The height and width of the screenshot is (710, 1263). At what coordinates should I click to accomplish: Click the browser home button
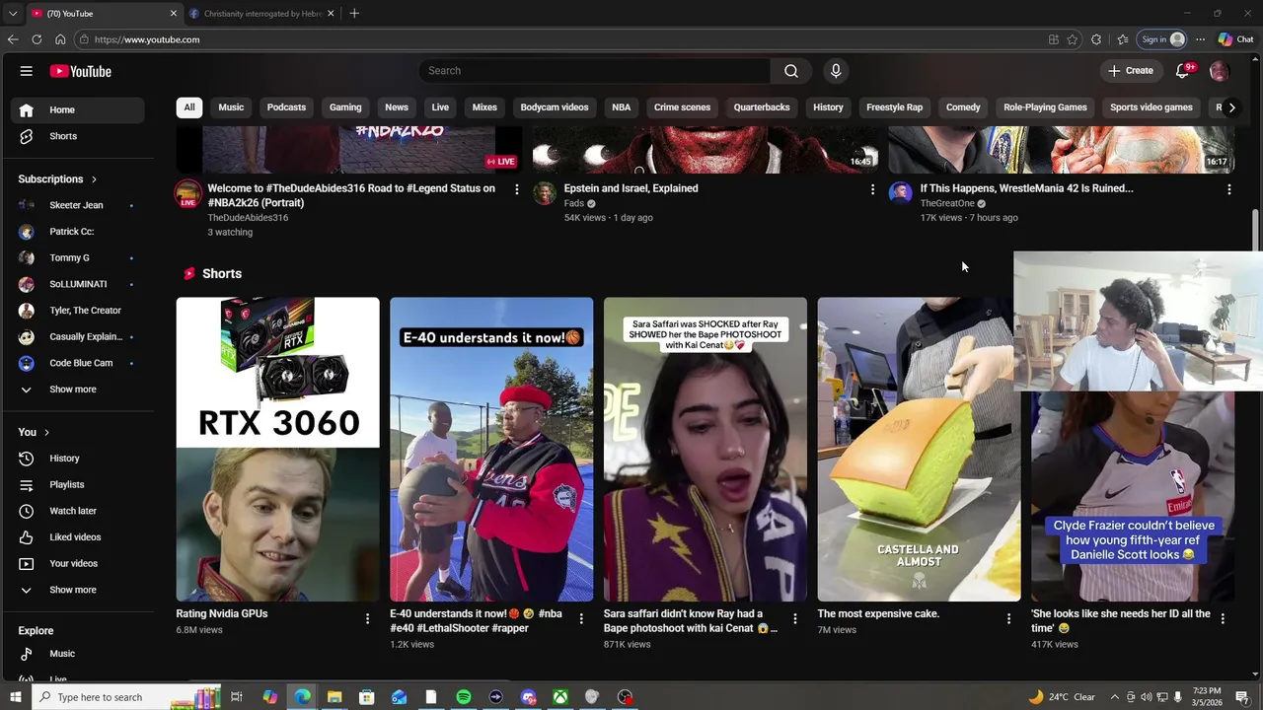tap(60, 39)
